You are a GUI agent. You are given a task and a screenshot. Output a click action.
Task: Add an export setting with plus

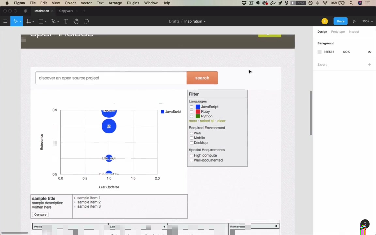pyautogui.click(x=369, y=65)
